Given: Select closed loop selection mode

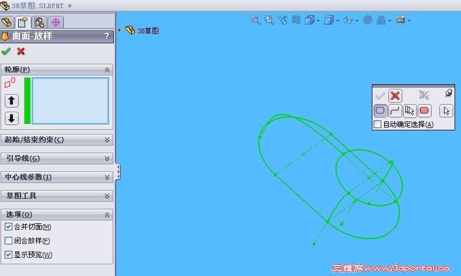Looking at the screenshot, I should (380, 111).
